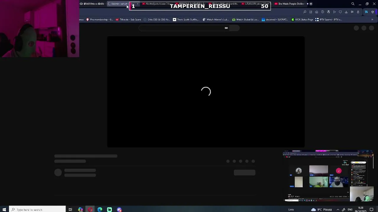Image resolution: width=378 pixels, height=212 pixels.
Task: Open the IPTV Suomi bookmark
Action: coord(328,20)
